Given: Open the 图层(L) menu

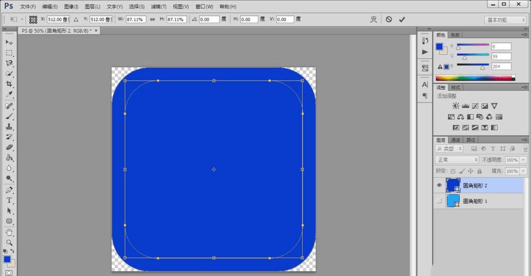Looking at the screenshot, I should [x=92, y=7].
